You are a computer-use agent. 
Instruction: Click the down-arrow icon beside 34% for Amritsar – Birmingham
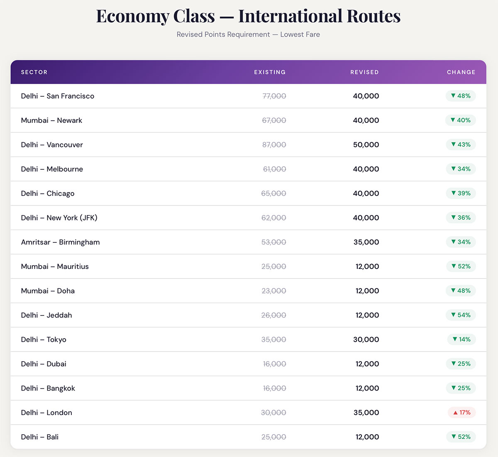tap(453, 242)
